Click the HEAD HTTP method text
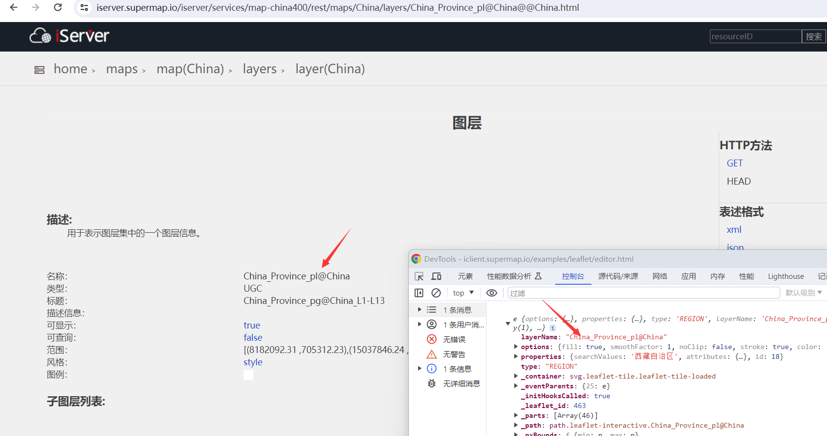 (x=739, y=181)
